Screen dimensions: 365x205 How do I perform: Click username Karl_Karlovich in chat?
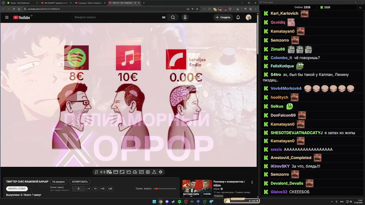tap(284, 13)
